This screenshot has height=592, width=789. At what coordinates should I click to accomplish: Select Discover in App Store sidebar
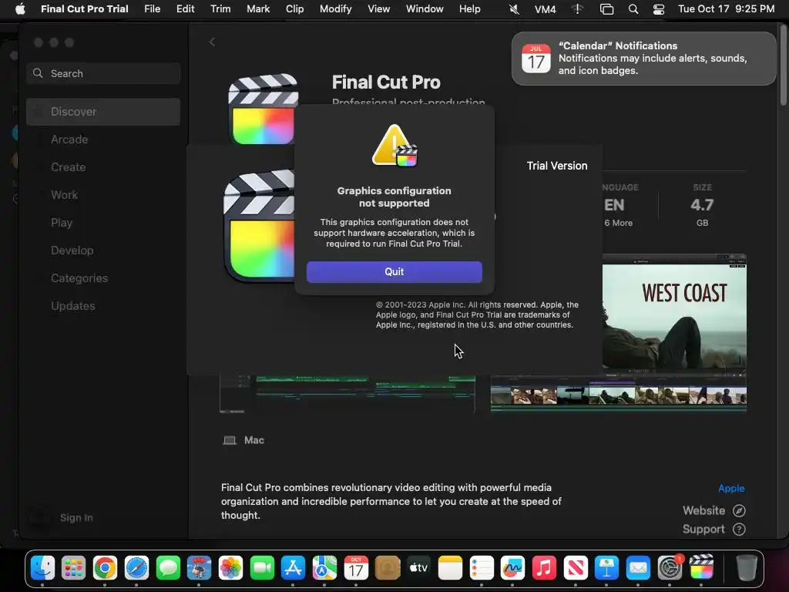pyautogui.click(x=103, y=112)
